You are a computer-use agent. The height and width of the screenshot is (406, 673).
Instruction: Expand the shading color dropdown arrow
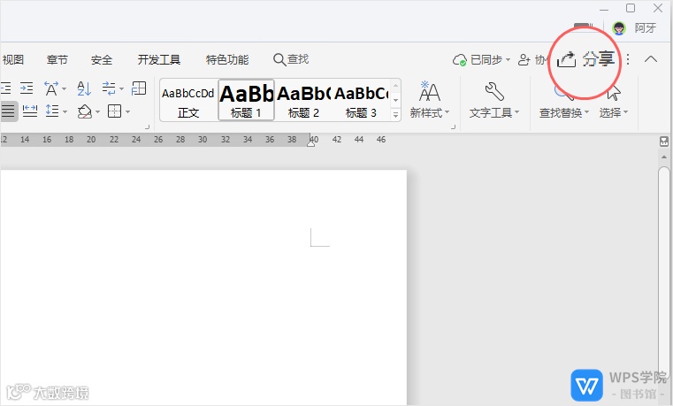(97, 112)
